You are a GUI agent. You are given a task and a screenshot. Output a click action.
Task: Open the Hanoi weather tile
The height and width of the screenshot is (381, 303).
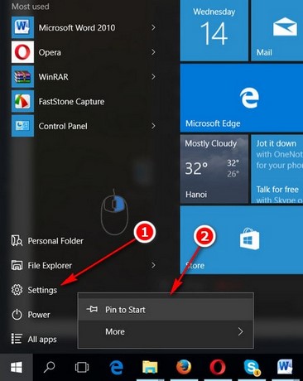[214, 169]
